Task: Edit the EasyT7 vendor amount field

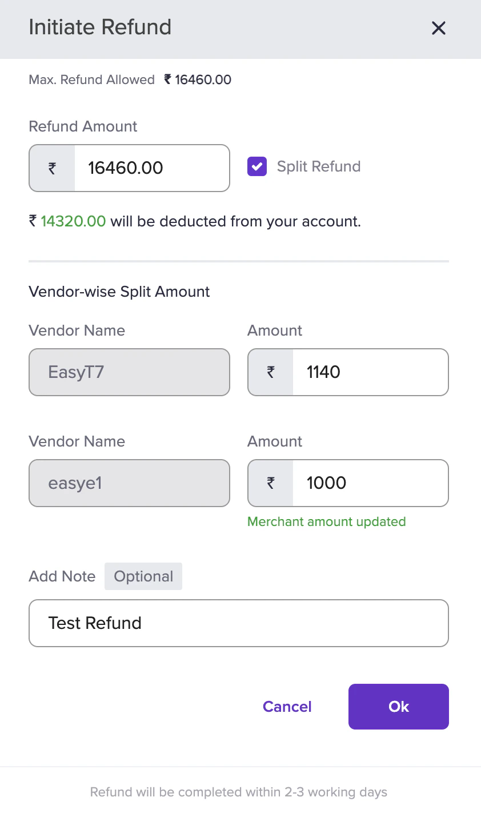Action: [369, 372]
